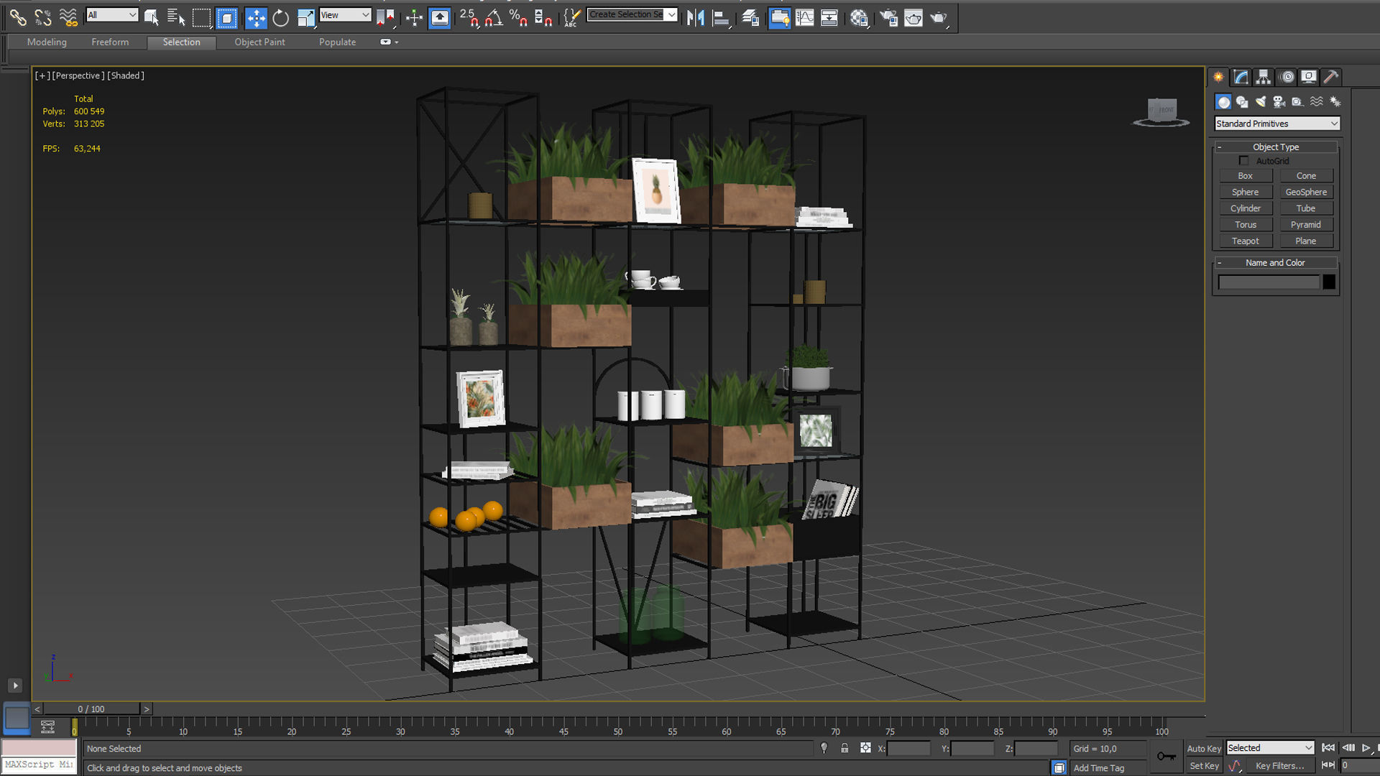Pick the Rectangular Selection Region tool
The image size is (1380, 776).
202,17
